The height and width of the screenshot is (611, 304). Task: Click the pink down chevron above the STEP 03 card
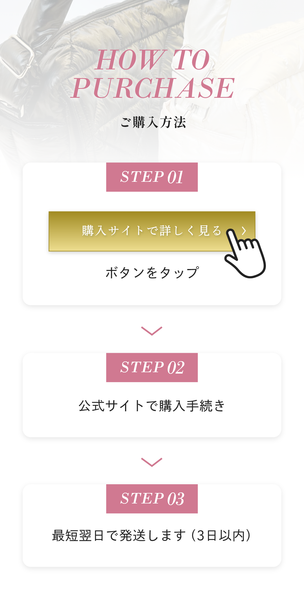tap(152, 462)
